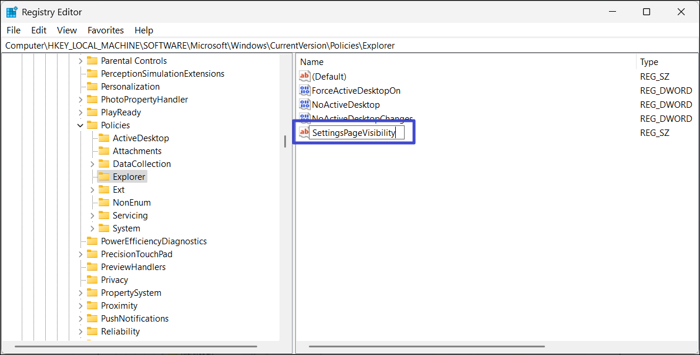Expand the DataCollection key

[x=92, y=165]
